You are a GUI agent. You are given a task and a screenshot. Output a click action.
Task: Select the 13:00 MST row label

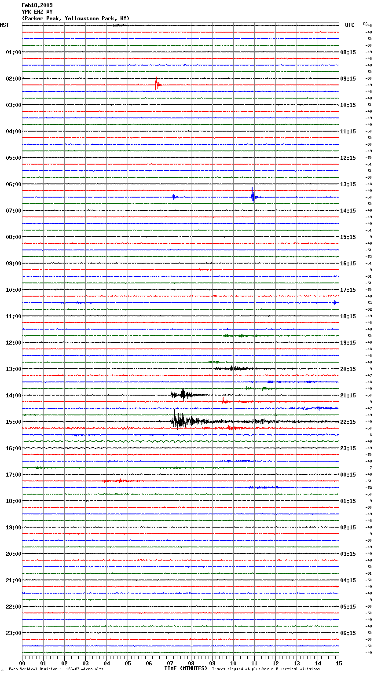click(x=14, y=369)
